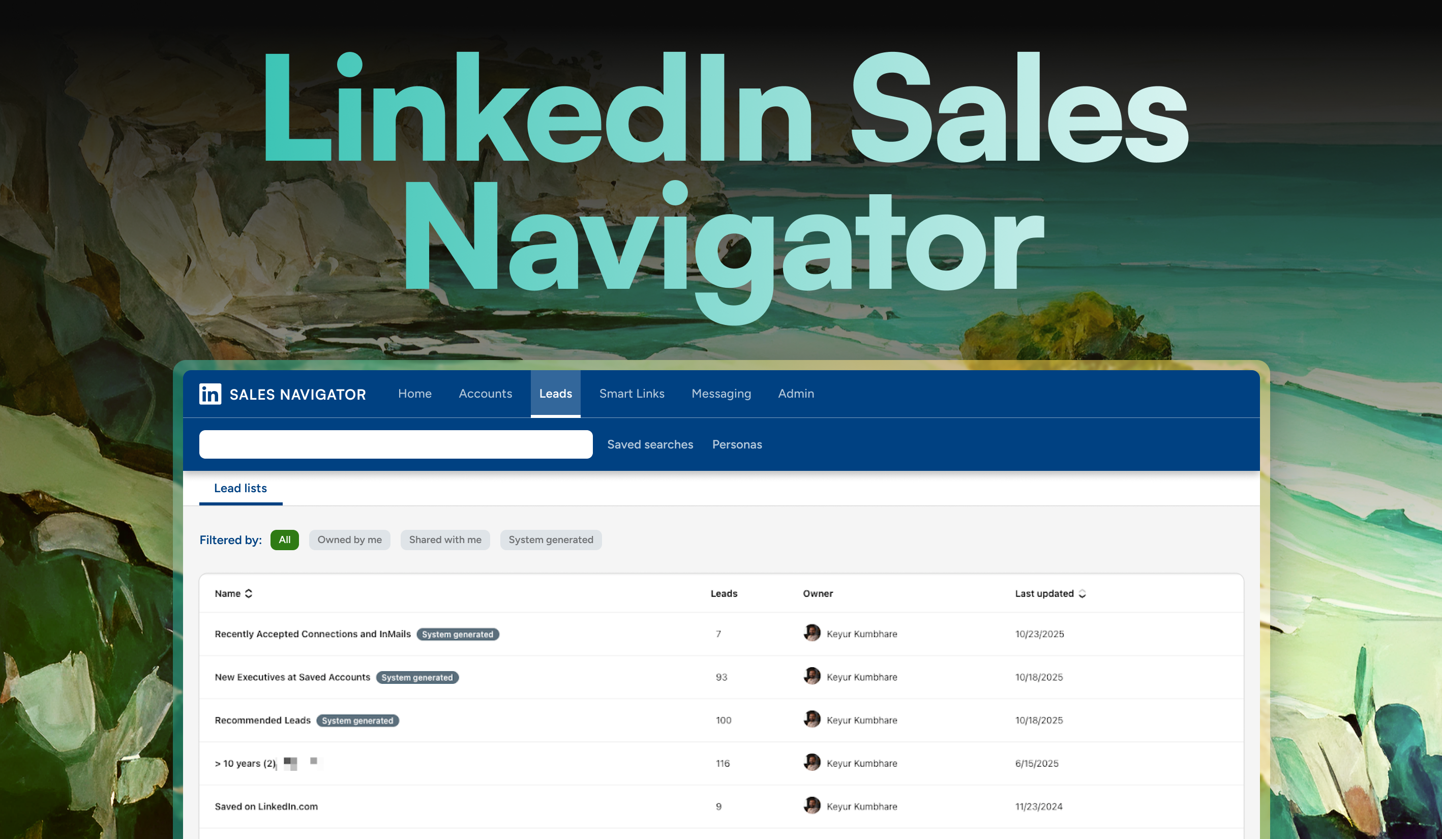Image resolution: width=1442 pixels, height=839 pixels.
Task: Click owner avatar in Saved on LinkedIn.com row
Action: tap(812, 805)
